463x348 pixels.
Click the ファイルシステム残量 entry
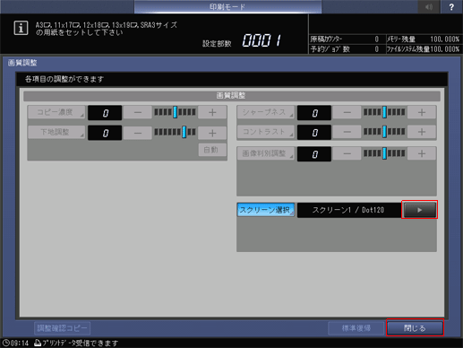[424, 49]
